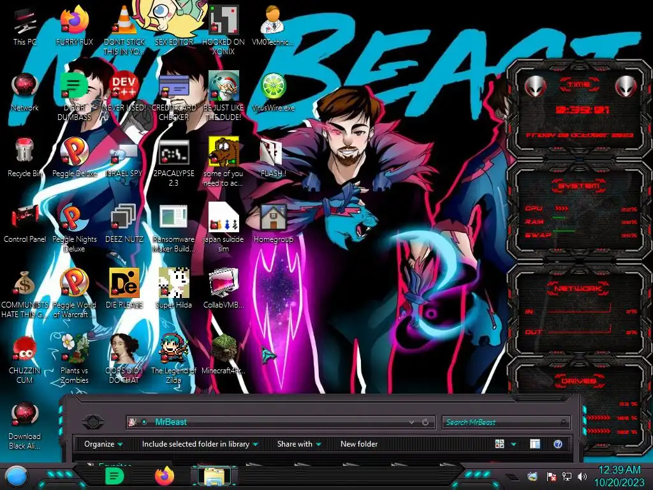The image size is (653, 490).
Task: Click New folder in Explorer toolbar
Action: (x=359, y=444)
